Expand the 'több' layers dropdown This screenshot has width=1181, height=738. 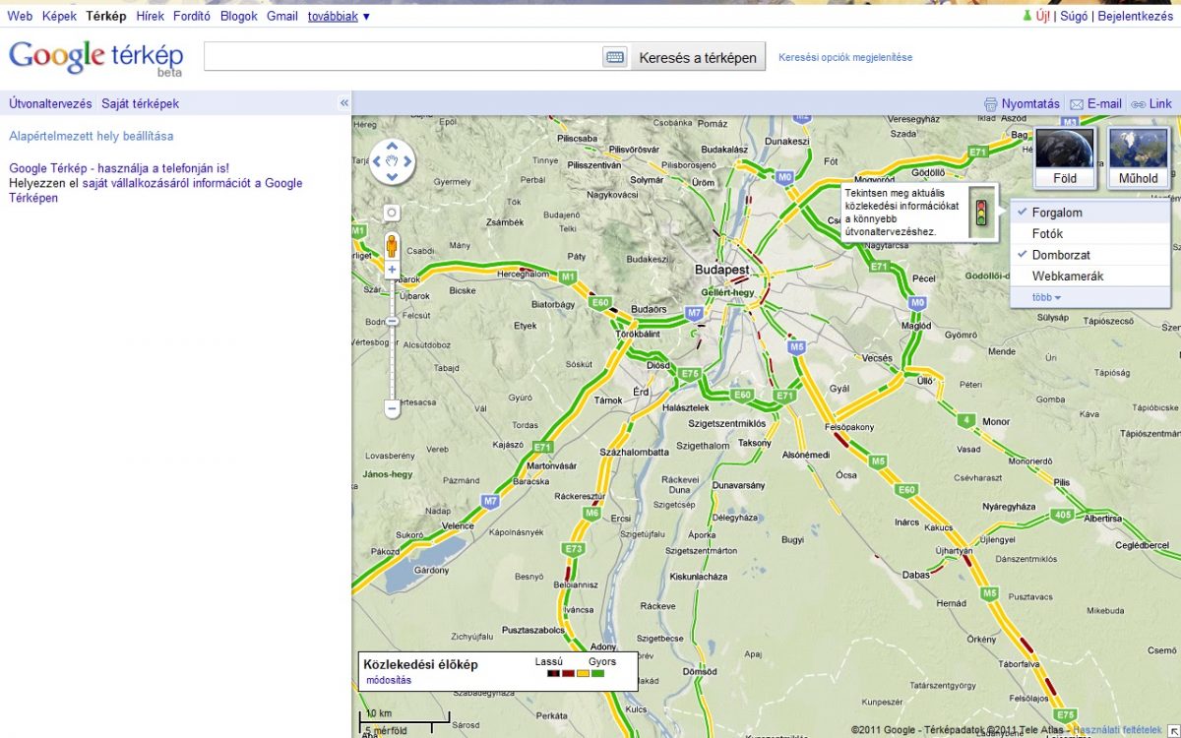coord(1046,297)
